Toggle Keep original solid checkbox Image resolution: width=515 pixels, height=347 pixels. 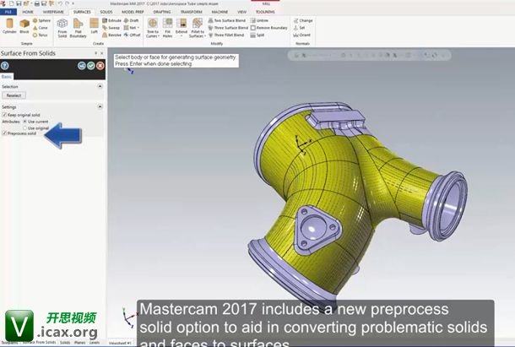point(4,115)
